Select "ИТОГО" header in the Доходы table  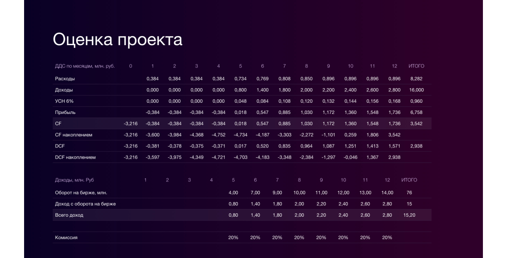(409, 180)
